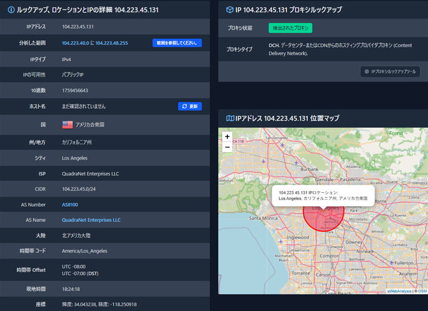The width and height of the screenshot is (428, 311).
Task: Select the UTC -08:00 offset text
Action: pyautogui.click(x=74, y=267)
